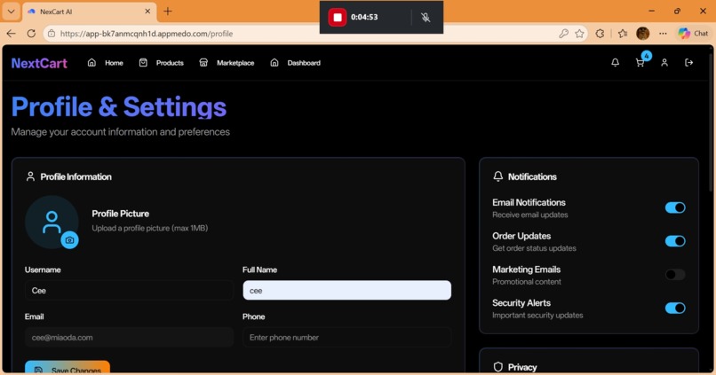Click the logout icon in navbar
716x375 pixels.
[689, 63]
